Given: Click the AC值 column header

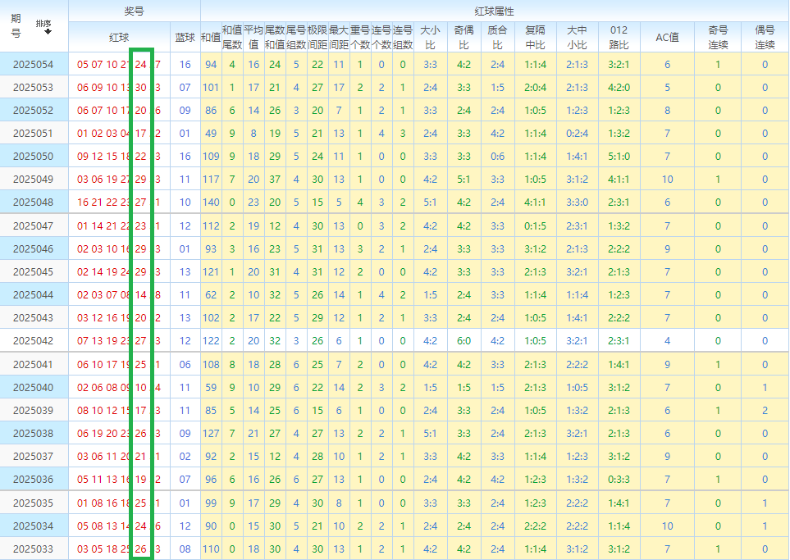Looking at the screenshot, I should point(667,37).
